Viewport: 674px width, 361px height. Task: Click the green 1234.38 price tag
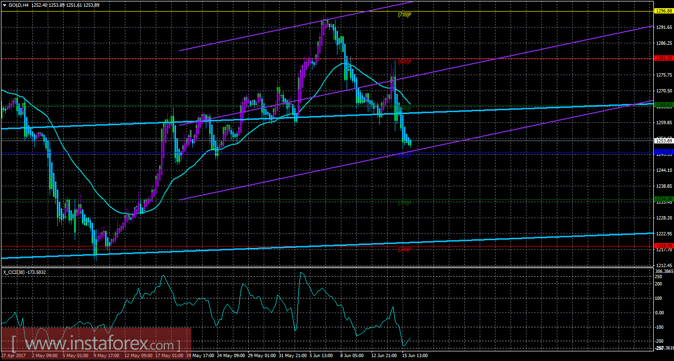pos(664,199)
